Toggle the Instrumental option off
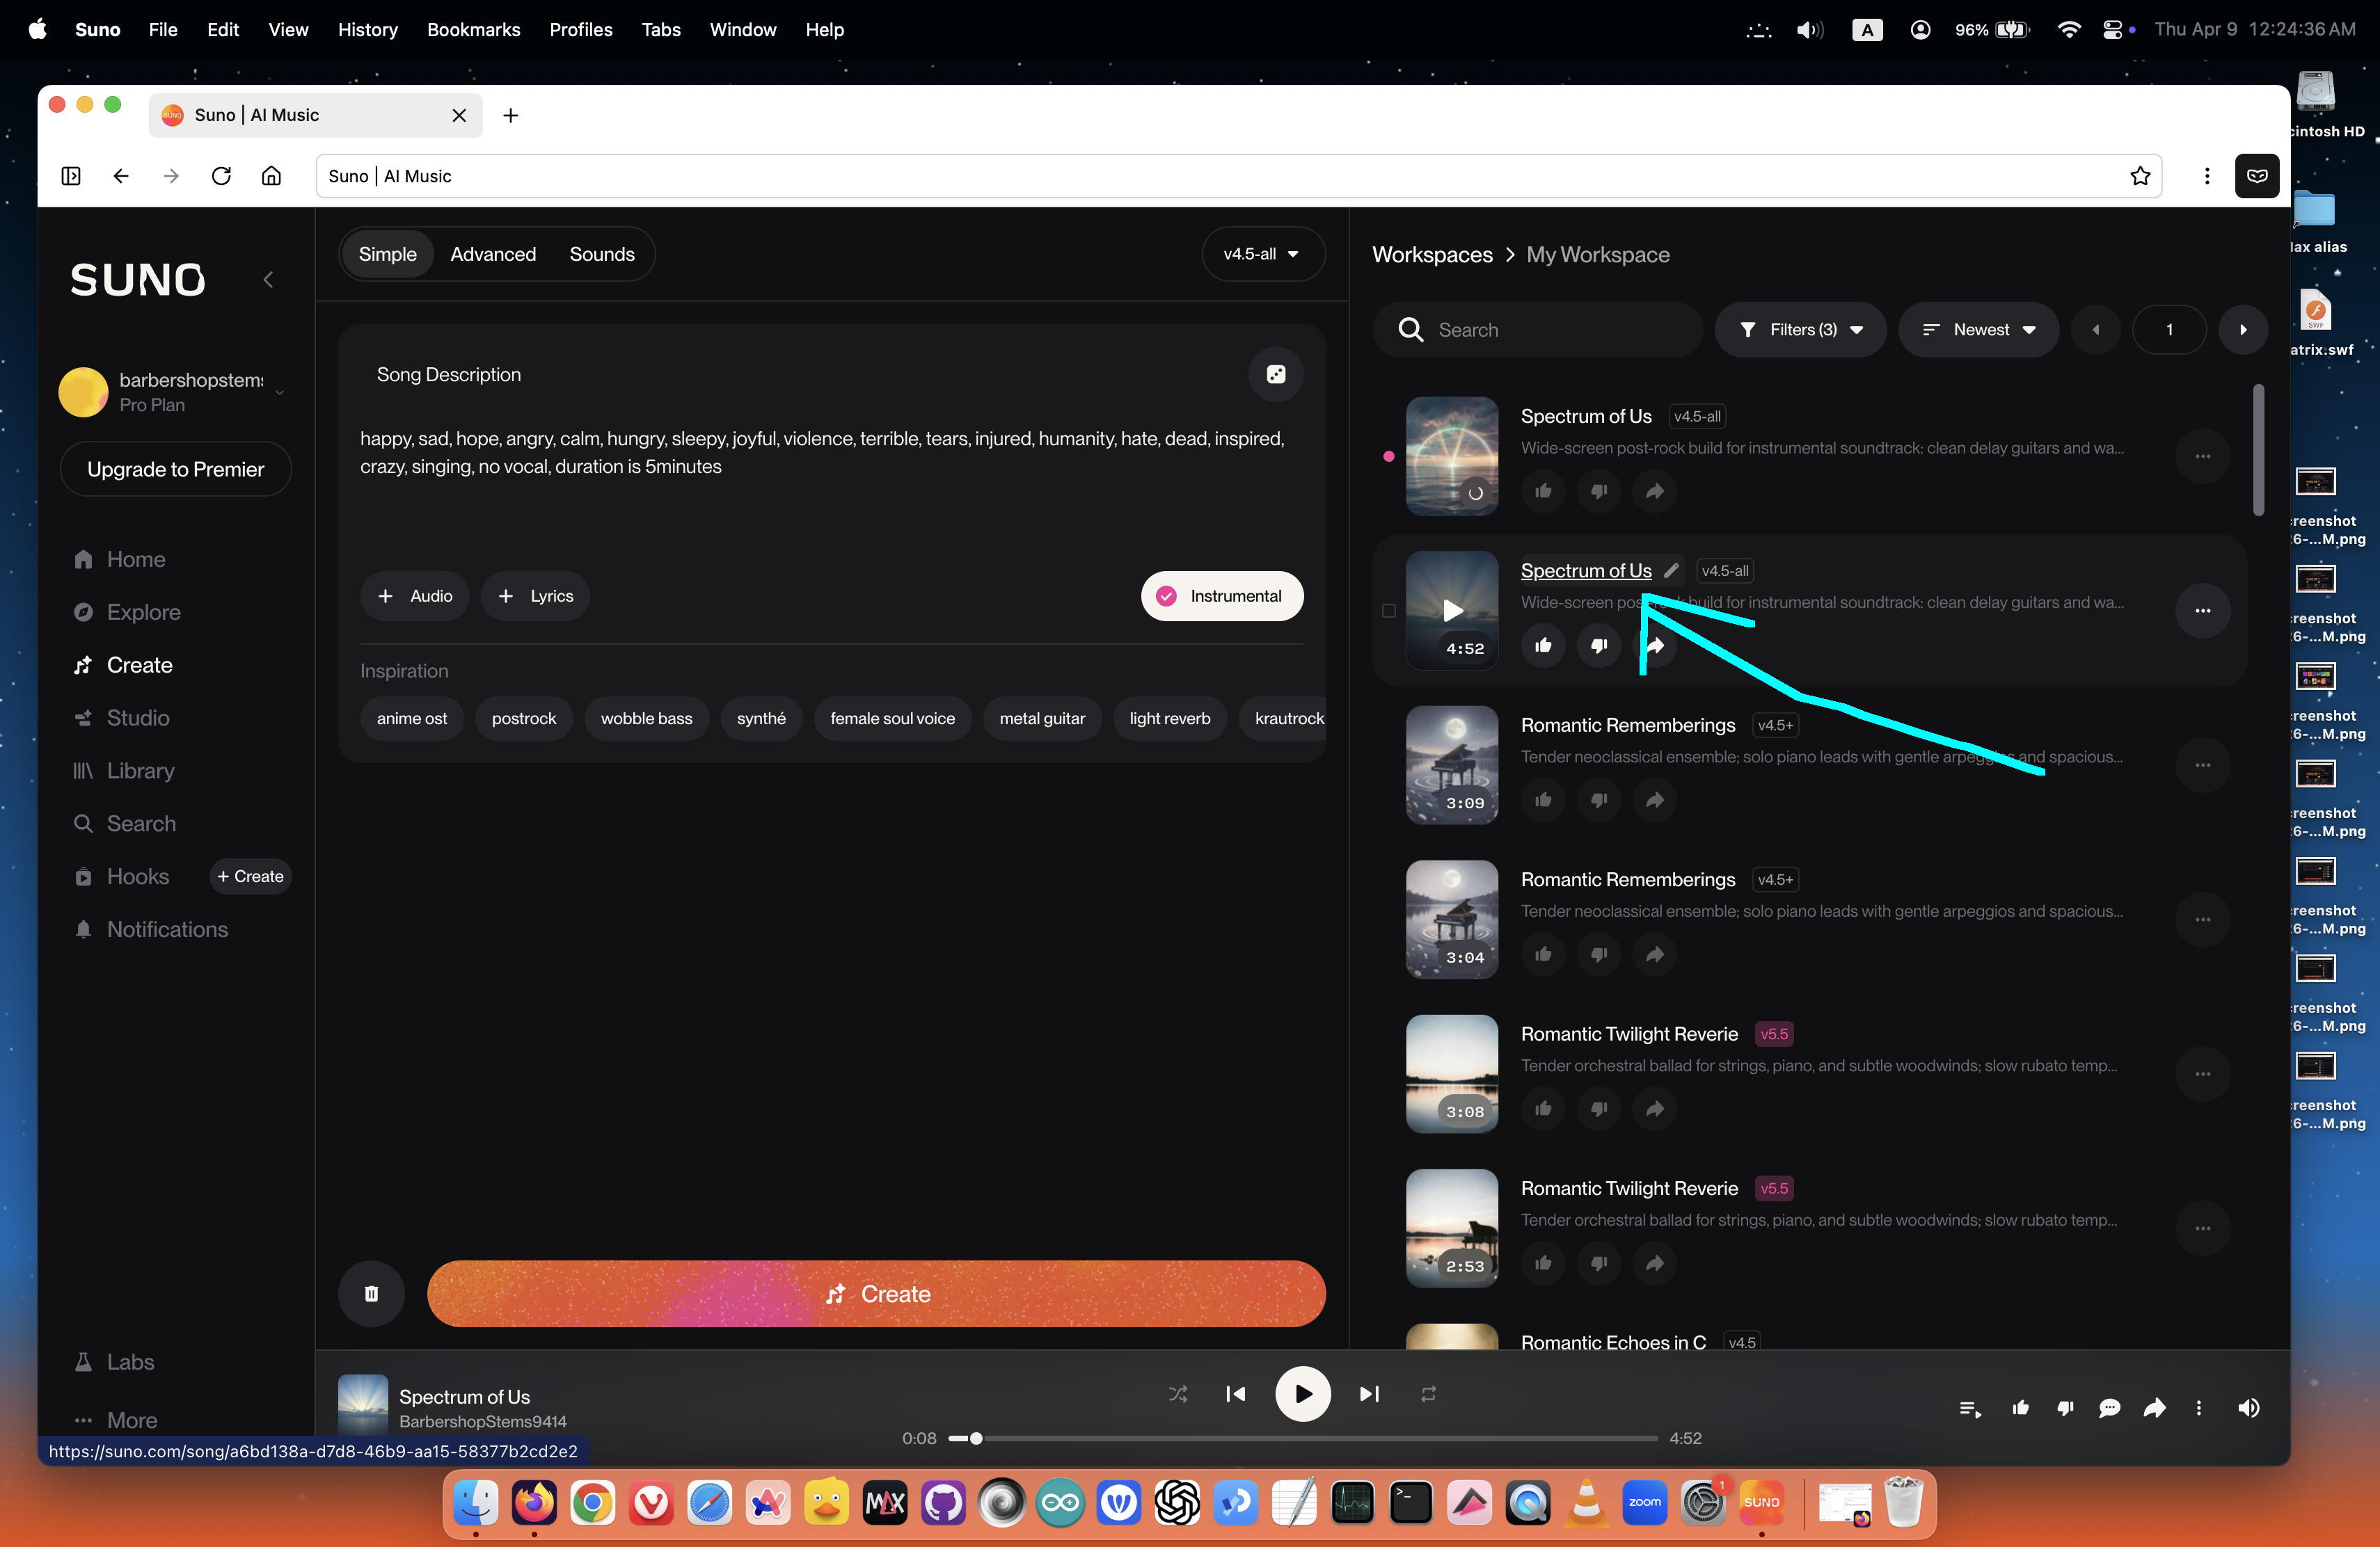This screenshot has width=2380, height=1547. (1221, 595)
